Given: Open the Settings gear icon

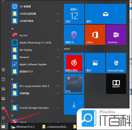Looking at the screenshot, I should tap(3, 108).
